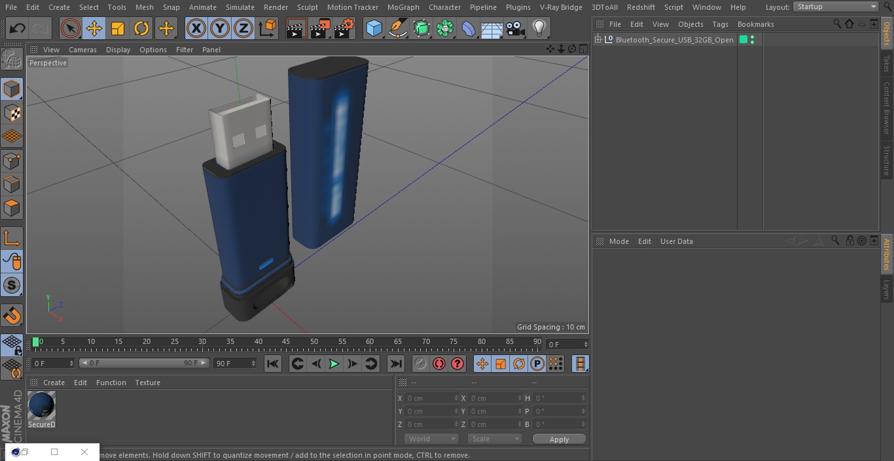Activate the Scale tool
The image size is (894, 461).
click(x=118, y=28)
